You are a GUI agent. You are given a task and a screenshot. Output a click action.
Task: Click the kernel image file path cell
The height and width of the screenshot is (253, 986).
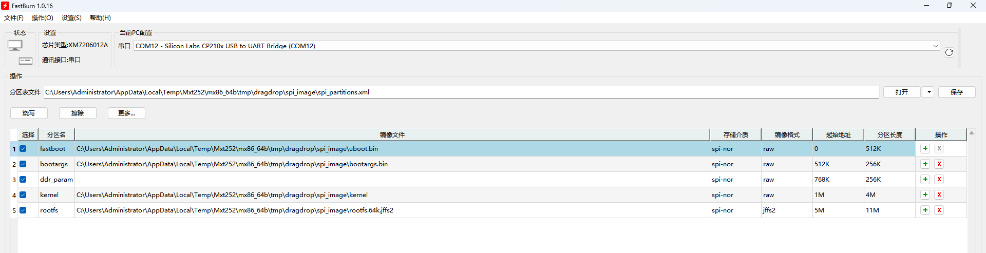[392, 195]
